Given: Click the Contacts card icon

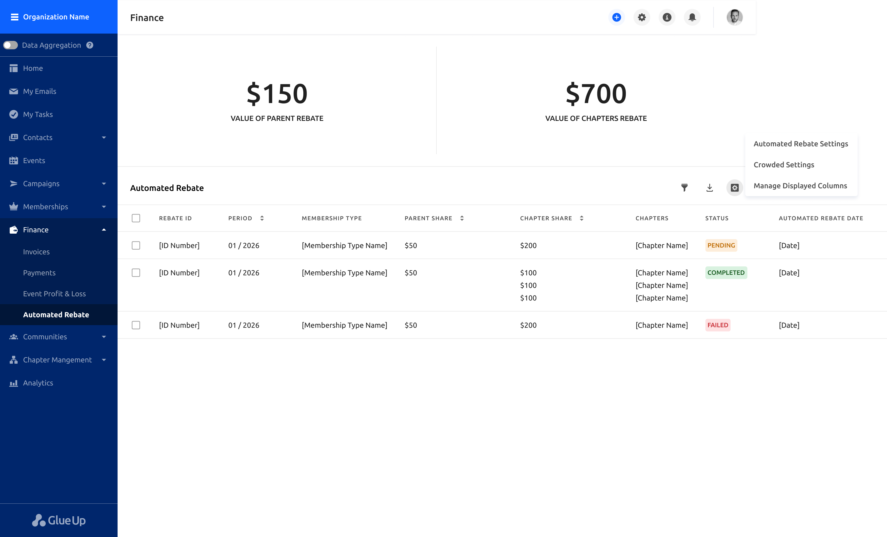Looking at the screenshot, I should 14,137.
